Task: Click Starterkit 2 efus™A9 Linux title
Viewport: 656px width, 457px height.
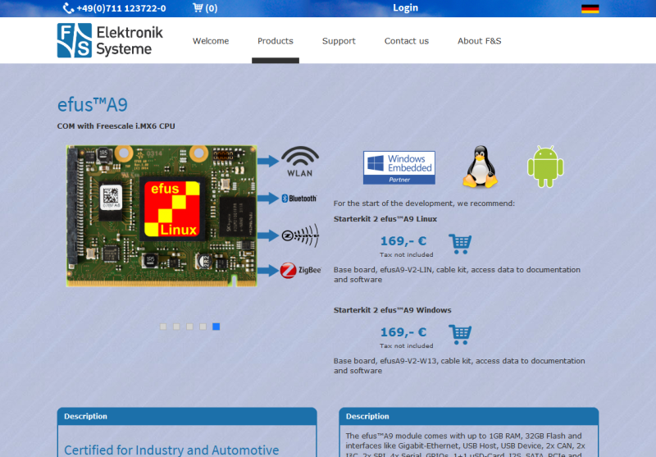Action: (385, 219)
